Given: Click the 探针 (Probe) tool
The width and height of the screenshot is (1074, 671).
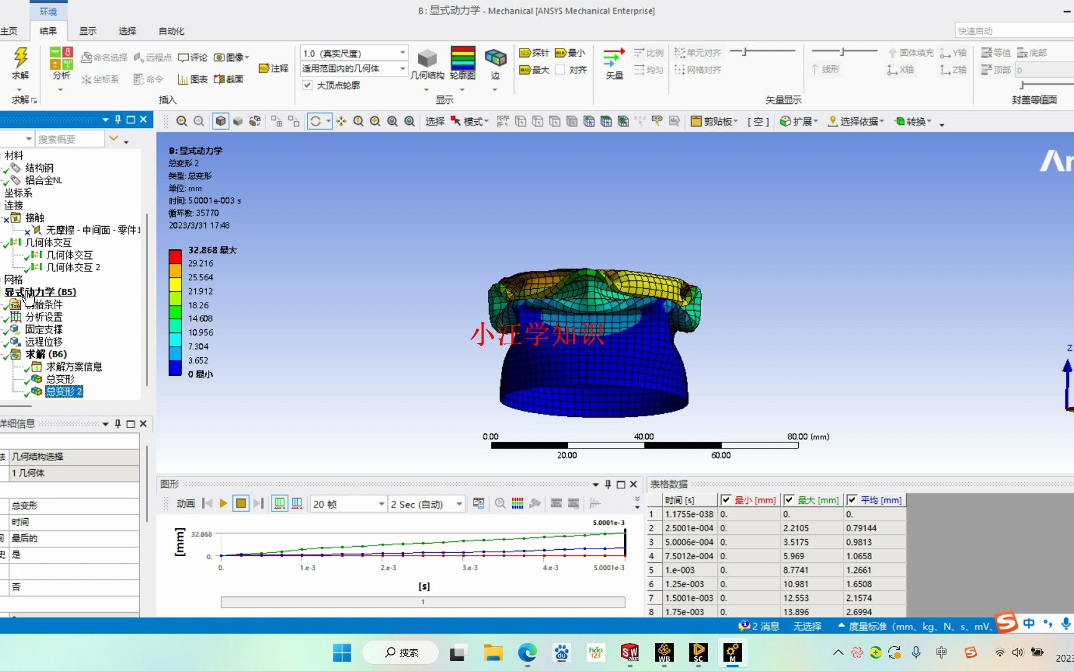Looking at the screenshot, I should 534,53.
